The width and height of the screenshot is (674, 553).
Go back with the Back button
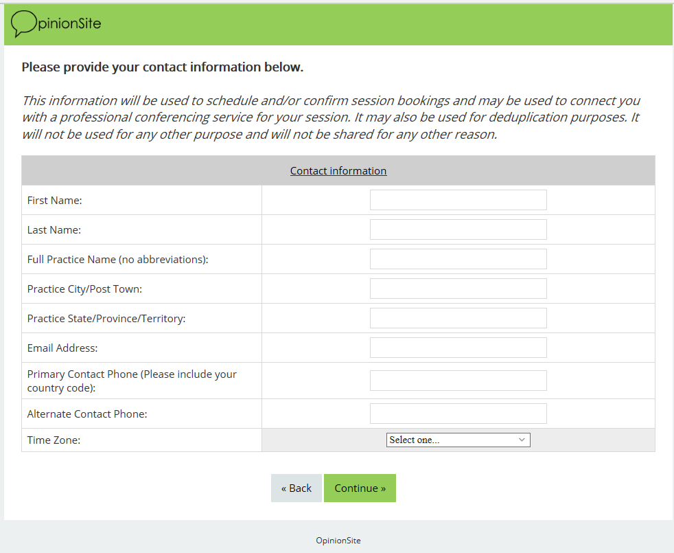pyautogui.click(x=297, y=488)
